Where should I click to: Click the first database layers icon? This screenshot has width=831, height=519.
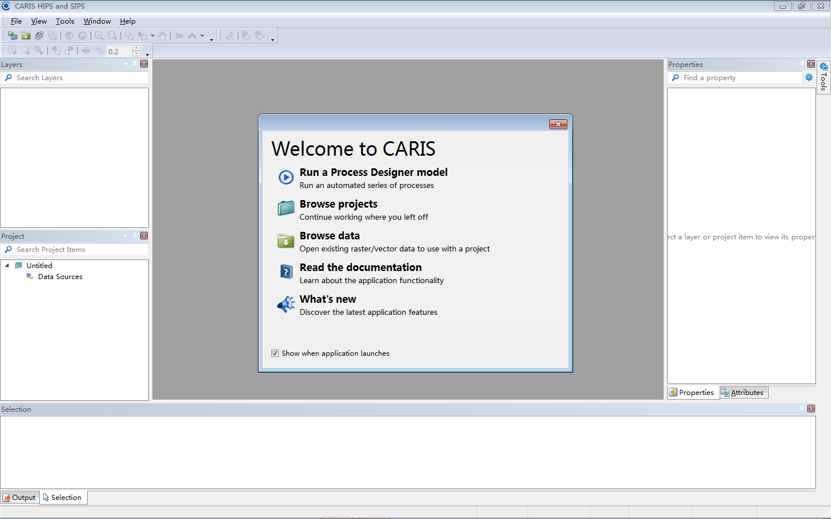[246, 36]
